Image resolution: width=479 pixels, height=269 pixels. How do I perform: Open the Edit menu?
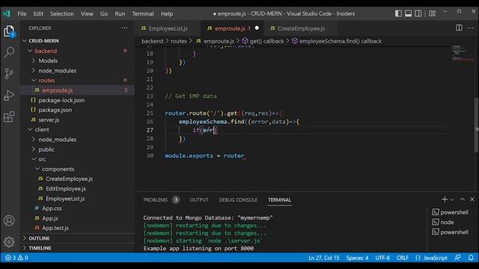(x=38, y=13)
